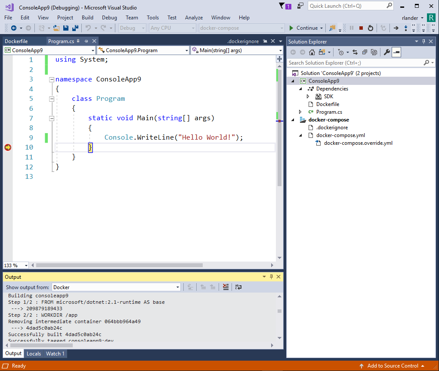Screen dimensions: 439x371
Task: Expand the SDK node in Dependencies
Action: coord(308,97)
